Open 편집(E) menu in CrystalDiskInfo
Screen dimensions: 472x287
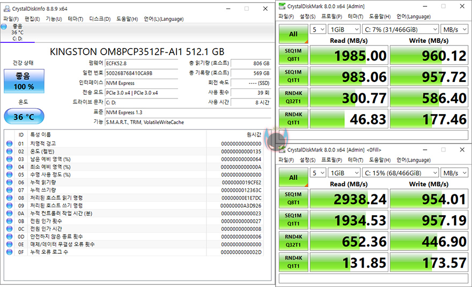[32, 19]
